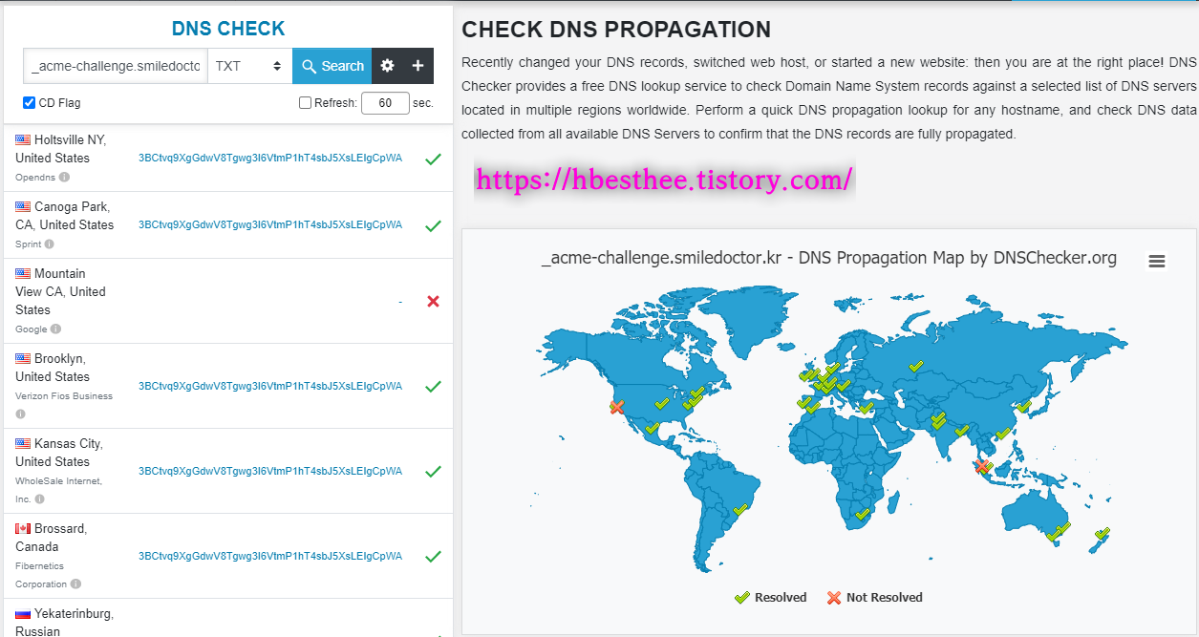Click the US flag beside Kansas City
1199x637 pixels.
(23, 444)
